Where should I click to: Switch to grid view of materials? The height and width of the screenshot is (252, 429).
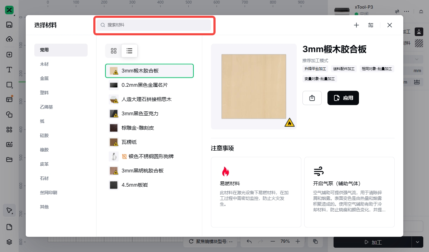point(114,51)
